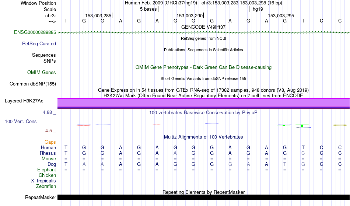Click the -4.5 PhyloP lower bound value
This screenshot has width=350, height=206.
48,130
